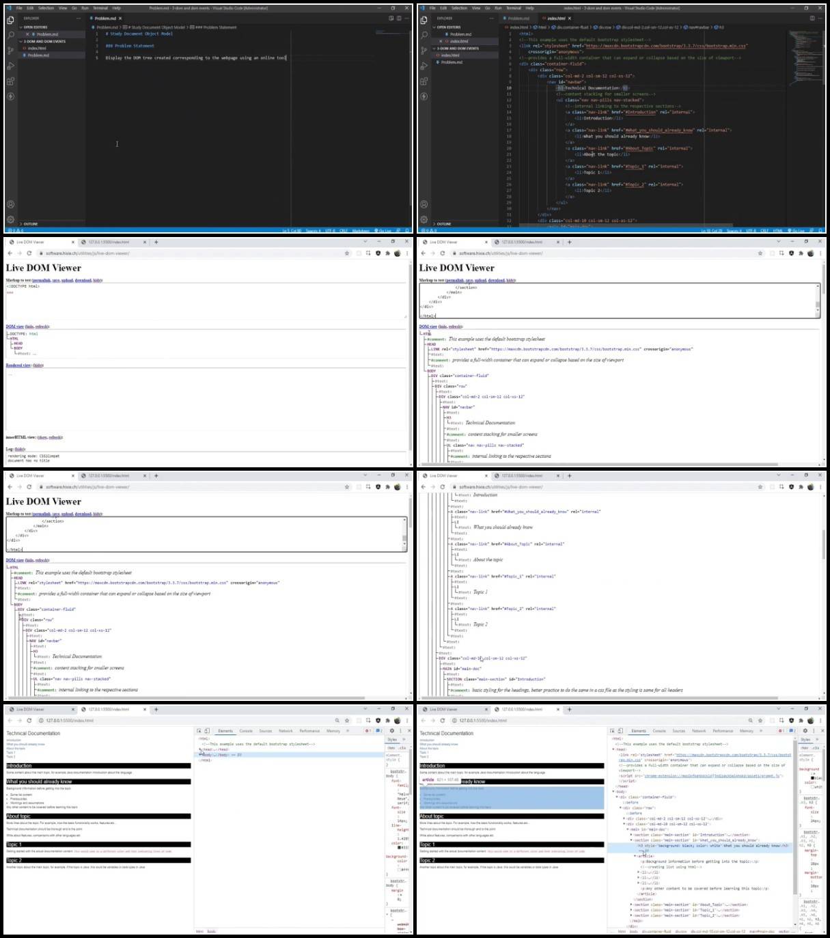Expand OUTLINE section in Problem.md VS Code window

(30, 223)
